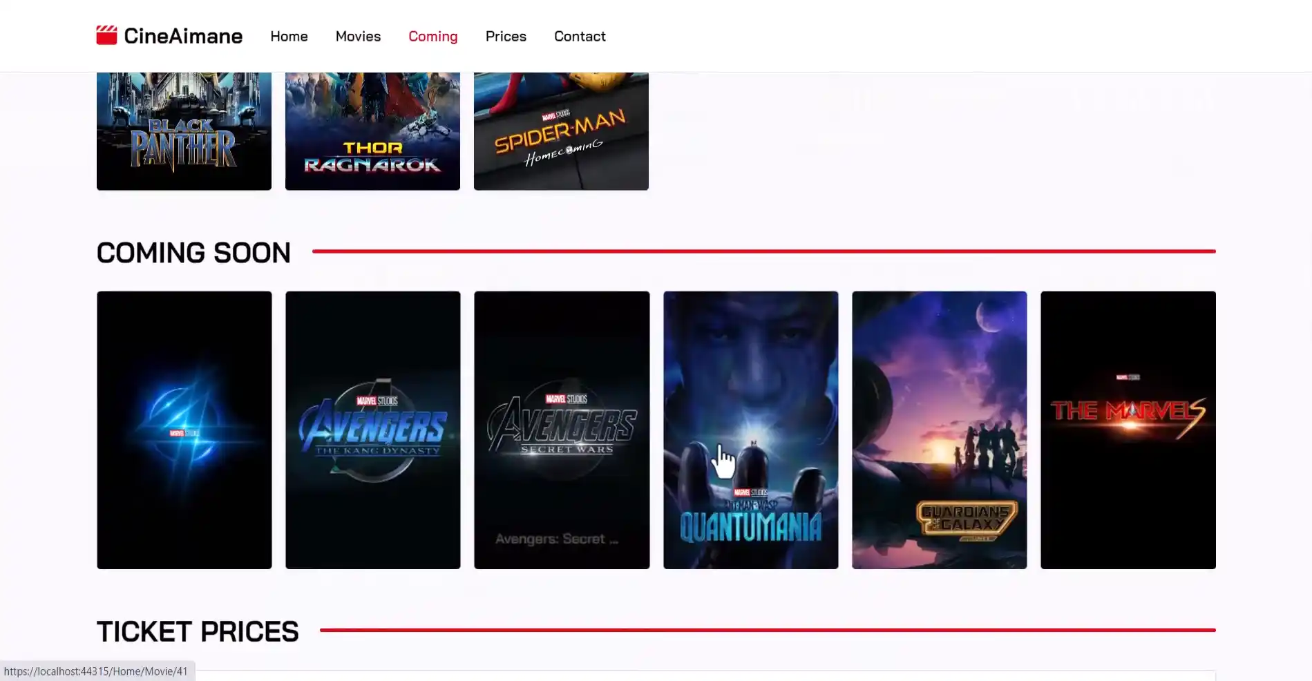Screen dimensions: 1312x681
Task: Click the 'Avengers: Secret ...' caption text
Action: click(x=556, y=539)
